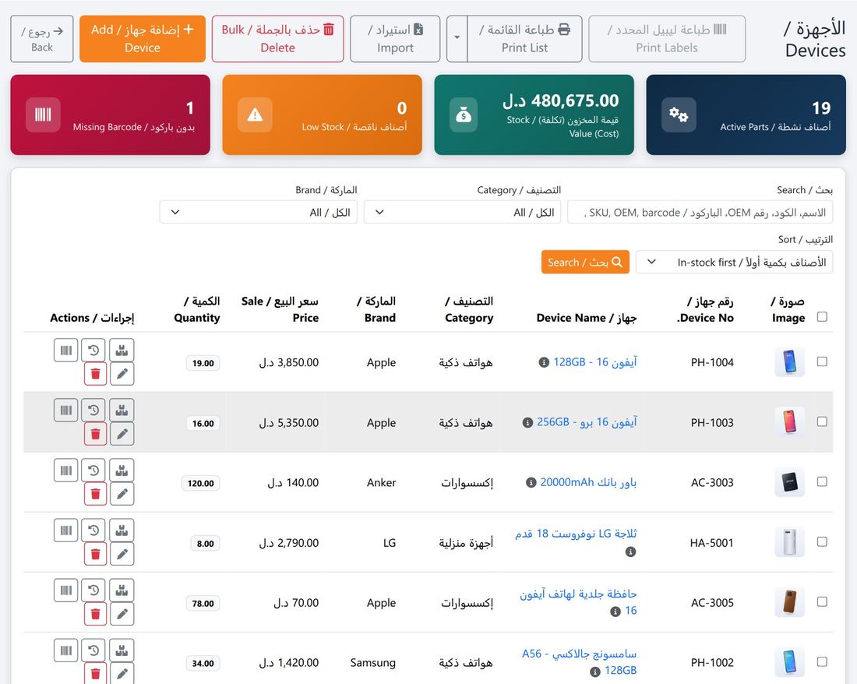
Task: Click Import button
Action: coord(395,38)
